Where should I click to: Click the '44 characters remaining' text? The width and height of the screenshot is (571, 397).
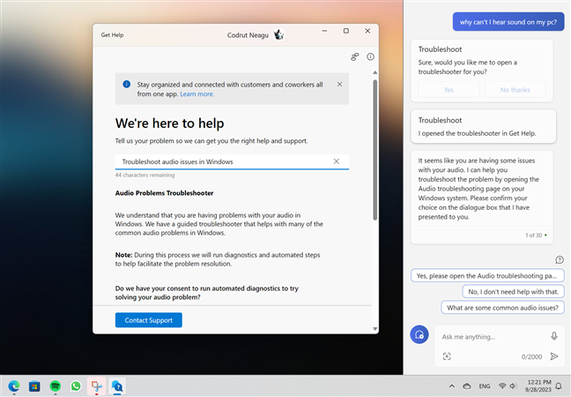pos(145,175)
